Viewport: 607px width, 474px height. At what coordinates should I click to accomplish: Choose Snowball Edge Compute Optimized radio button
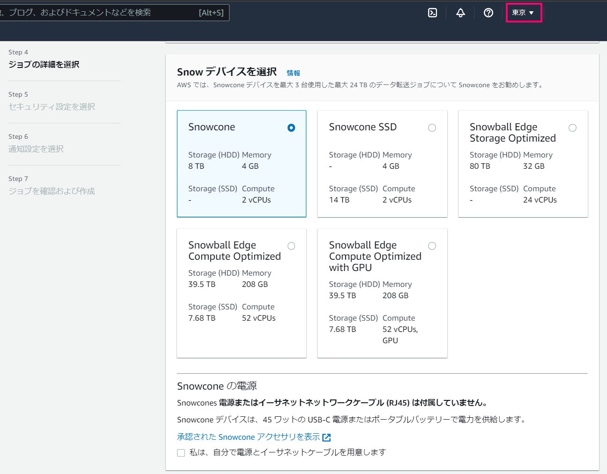click(291, 246)
